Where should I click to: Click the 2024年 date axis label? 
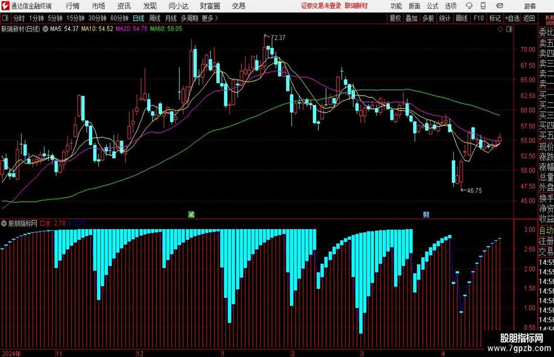[x=11, y=353]
